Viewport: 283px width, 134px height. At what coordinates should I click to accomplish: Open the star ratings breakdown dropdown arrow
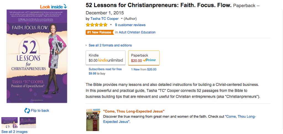click(x=111, y=25)
